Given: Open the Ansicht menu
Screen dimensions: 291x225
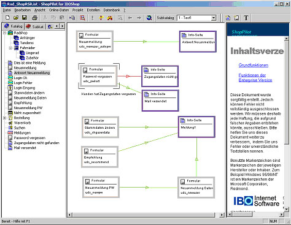Looking at the screenshot, I should tap(40, 10).
